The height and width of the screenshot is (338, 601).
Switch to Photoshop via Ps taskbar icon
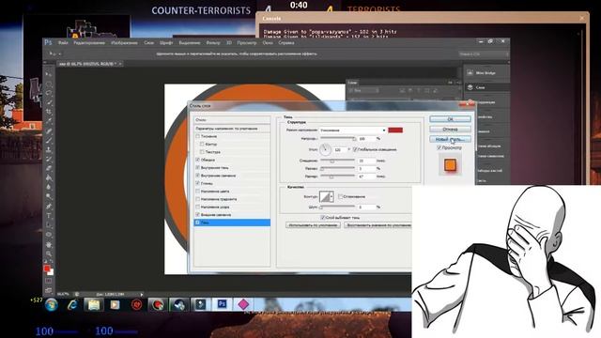click(x=222, y=304)
